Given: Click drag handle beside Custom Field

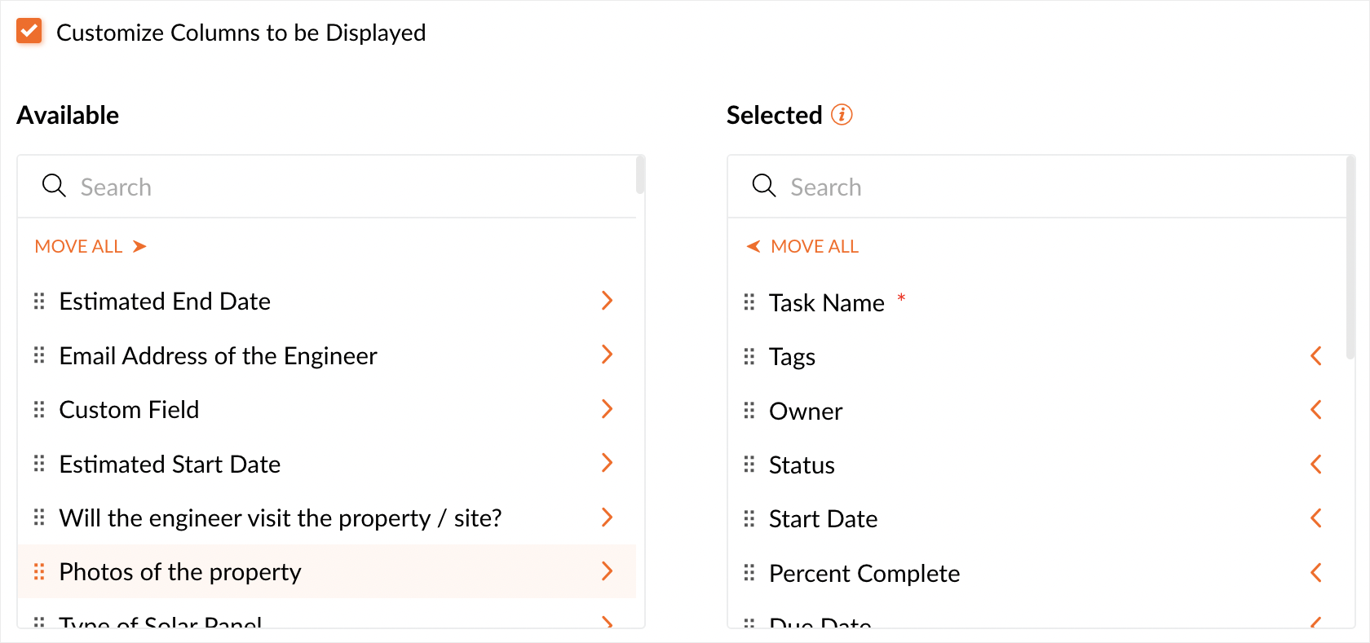Looking at the screenshot, I should click(39, 410).
